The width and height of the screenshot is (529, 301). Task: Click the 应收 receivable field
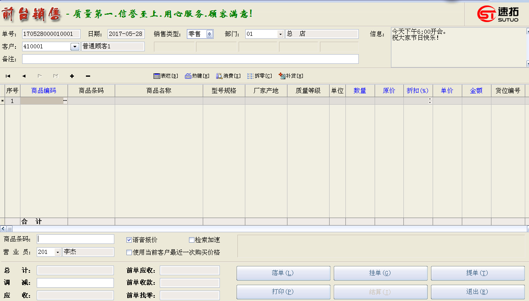(x=75, y=295)
